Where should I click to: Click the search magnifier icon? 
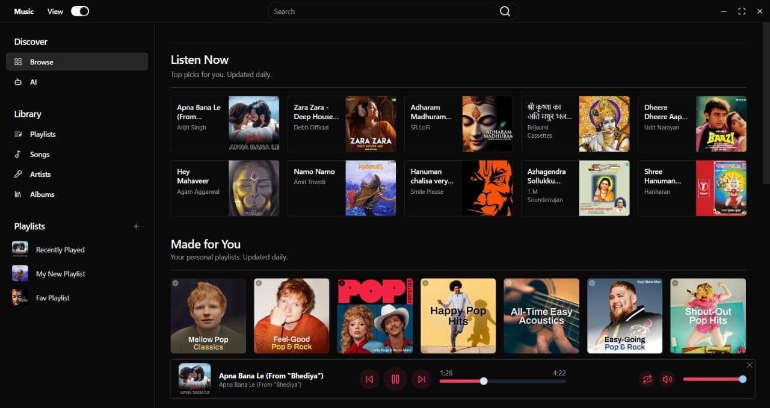pos(505,11)
